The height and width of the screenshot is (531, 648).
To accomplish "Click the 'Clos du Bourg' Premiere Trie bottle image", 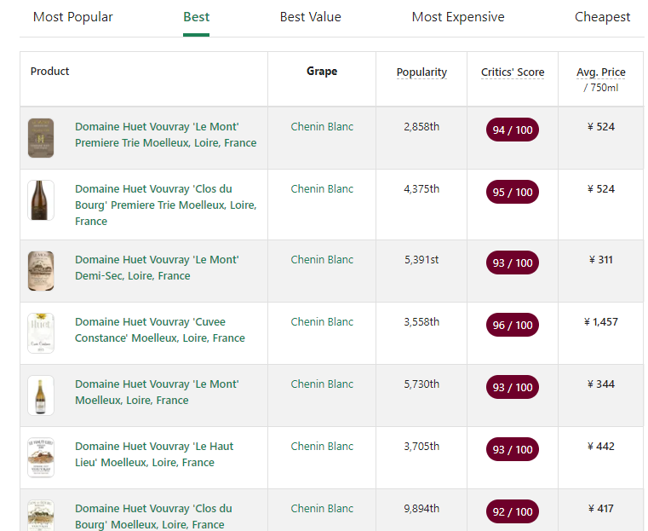I will [41, 200].
